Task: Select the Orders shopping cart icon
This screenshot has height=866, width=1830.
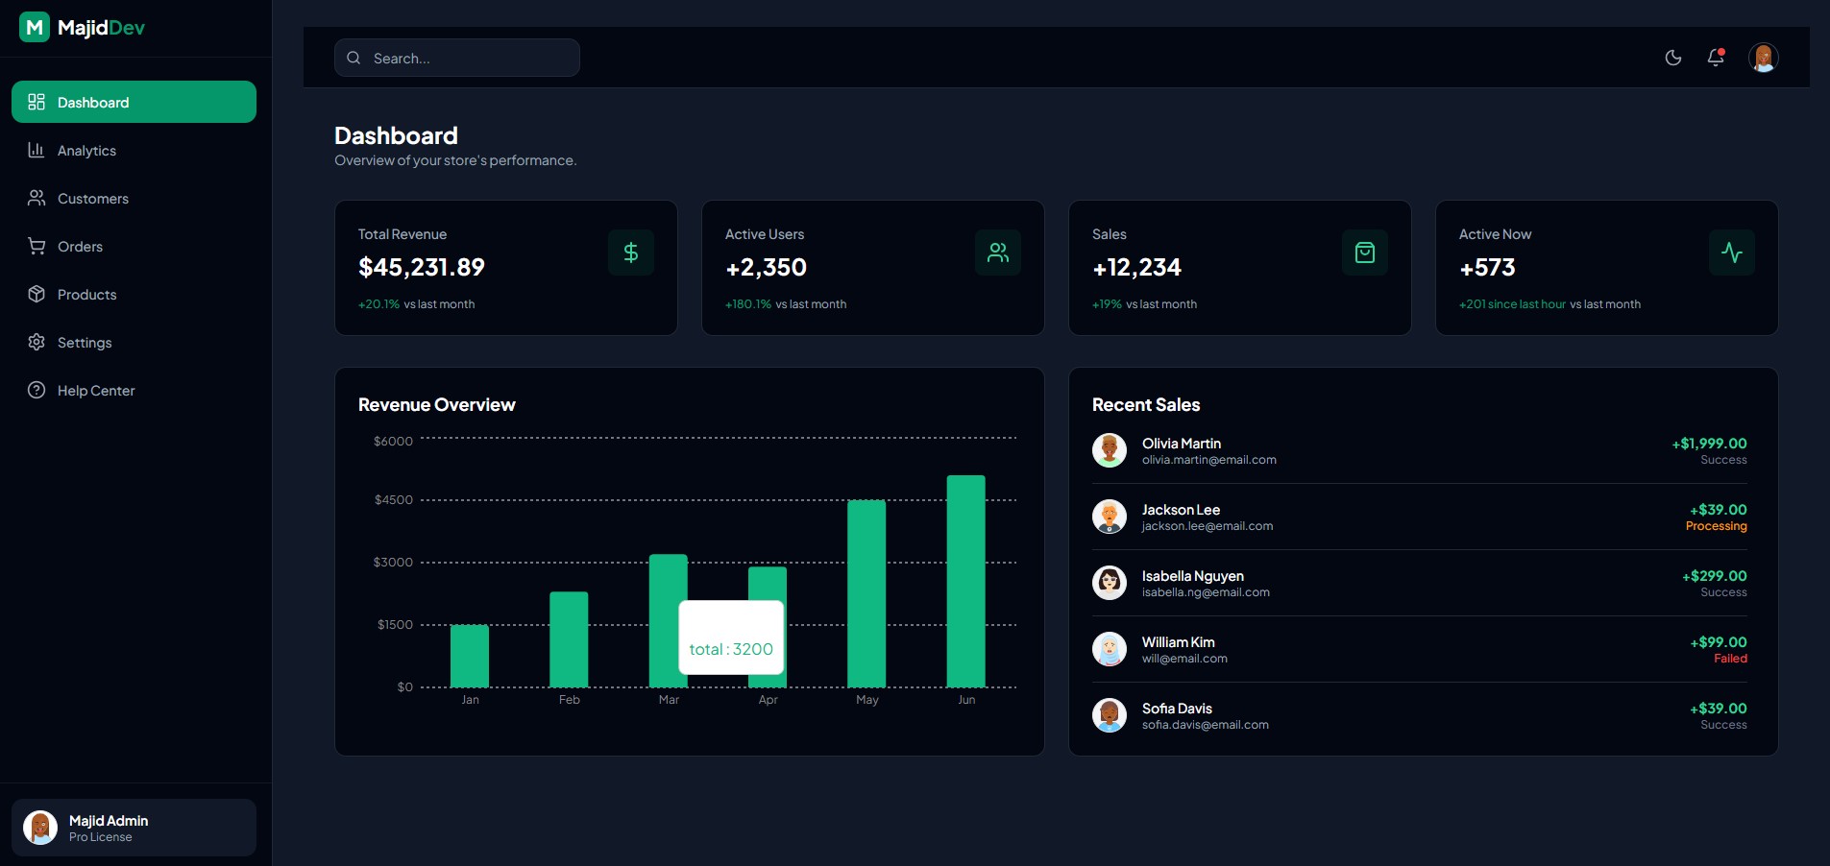Action: [36, 247]
